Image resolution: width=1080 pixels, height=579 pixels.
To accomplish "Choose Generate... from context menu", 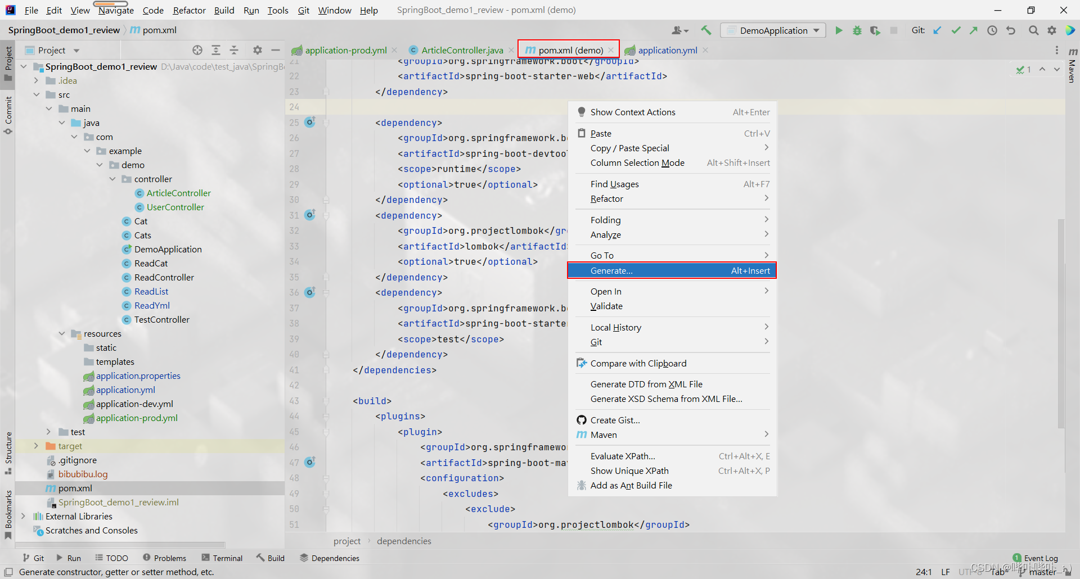I will pos(672,270).
